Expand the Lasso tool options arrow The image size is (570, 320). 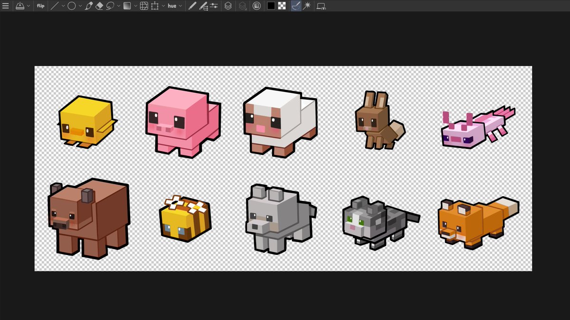(x=118, y=6)
